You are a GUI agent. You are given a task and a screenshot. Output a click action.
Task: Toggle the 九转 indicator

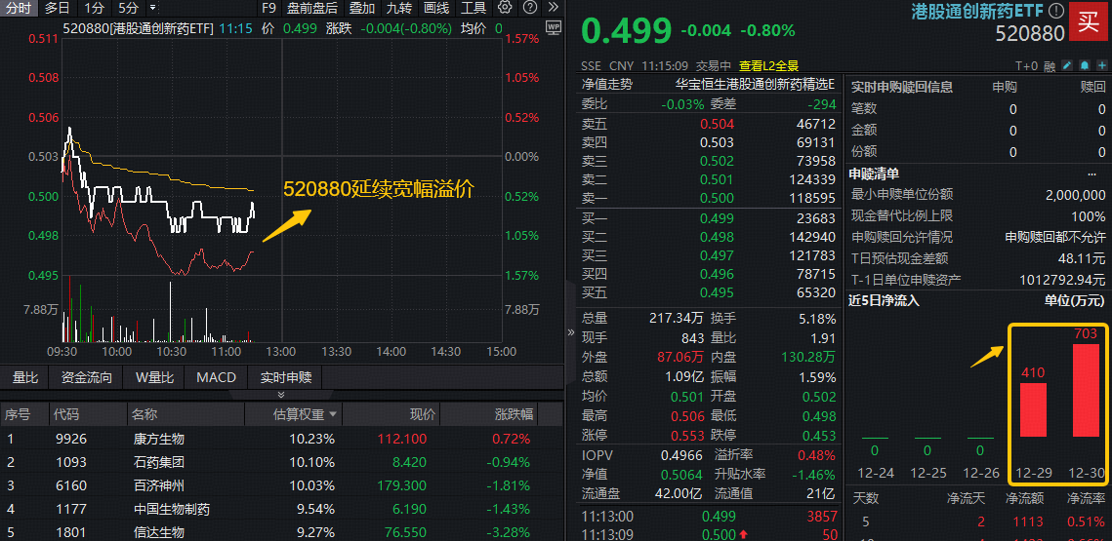(x=399, y=8)
